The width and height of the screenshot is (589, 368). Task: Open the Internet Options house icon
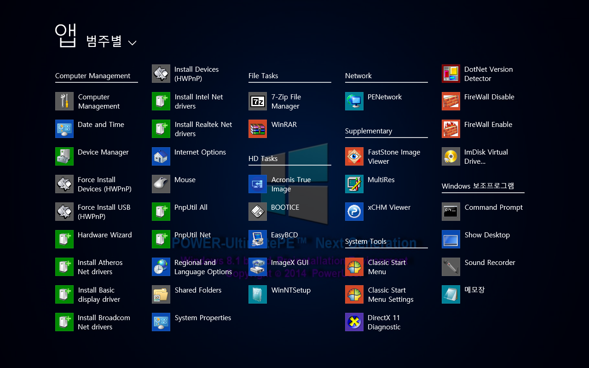(x=161, y=156)
